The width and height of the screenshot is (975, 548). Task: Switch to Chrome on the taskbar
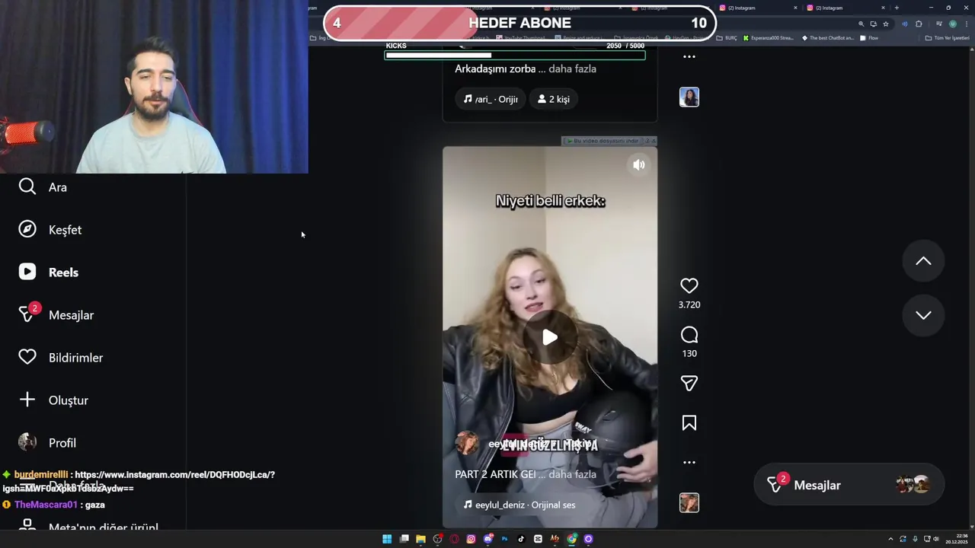[571, 539]
